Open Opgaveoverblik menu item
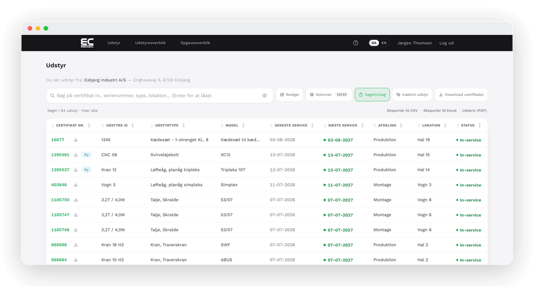 (195, 43)
